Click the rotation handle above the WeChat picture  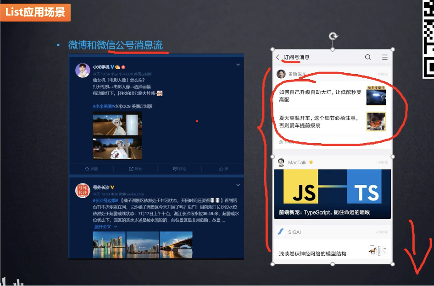point(333,36)
